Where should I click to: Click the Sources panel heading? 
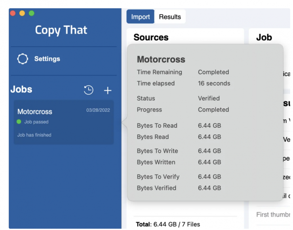pyautogui.click(x=151, y=38)
